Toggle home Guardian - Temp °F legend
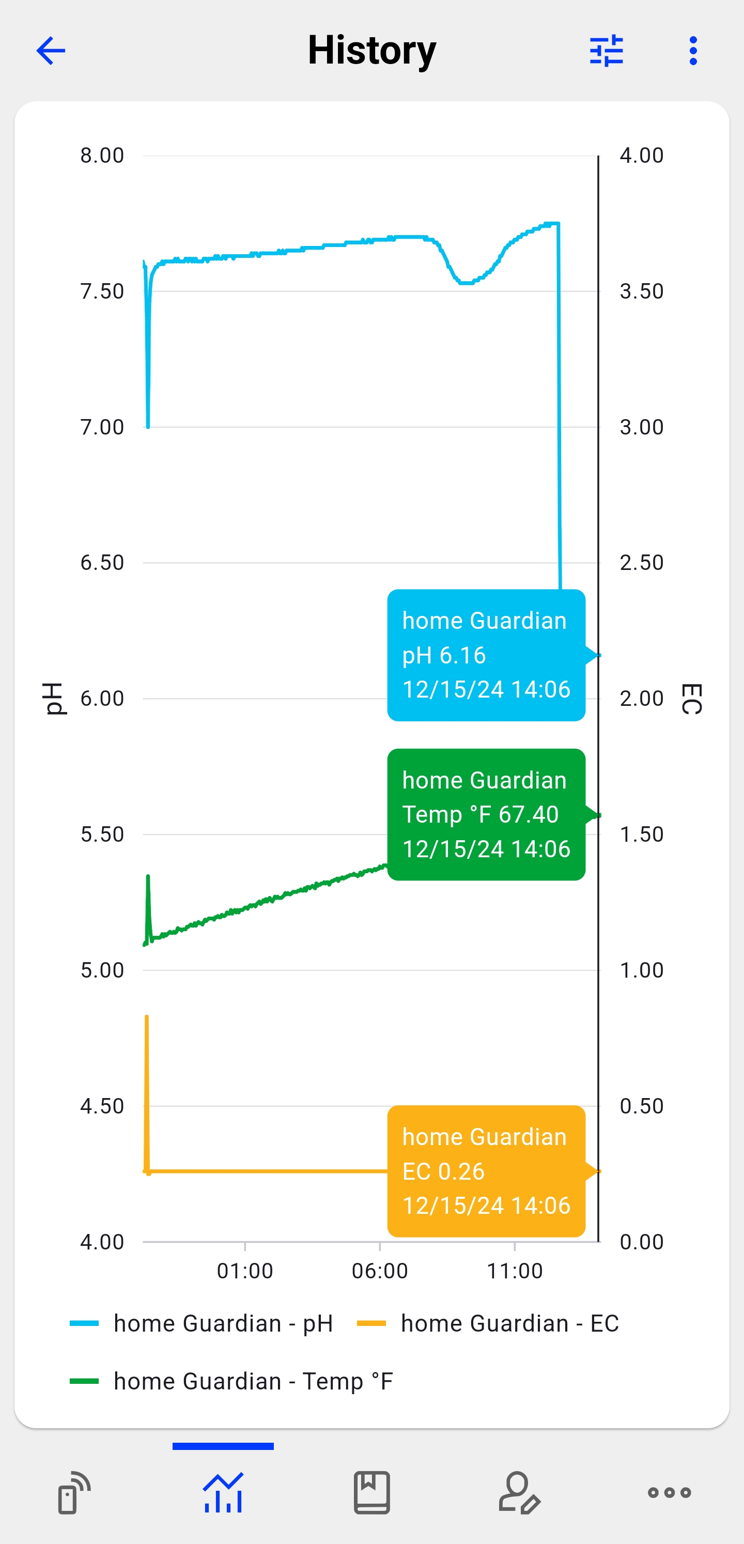This screenshot has height=1544, width=744. point(253,1381)
